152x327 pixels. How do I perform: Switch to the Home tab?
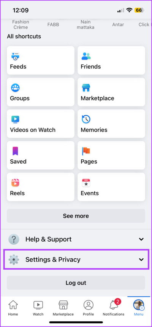[13, 308]
